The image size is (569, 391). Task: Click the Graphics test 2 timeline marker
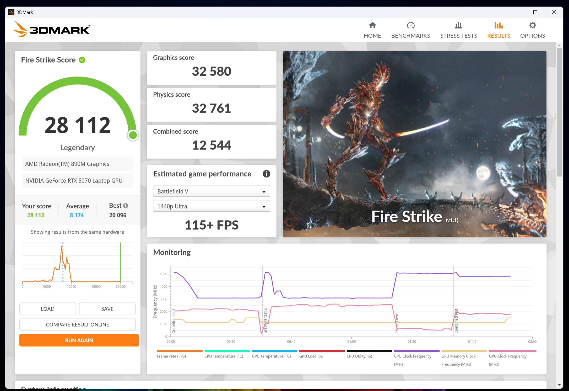(x=265, y=321)
